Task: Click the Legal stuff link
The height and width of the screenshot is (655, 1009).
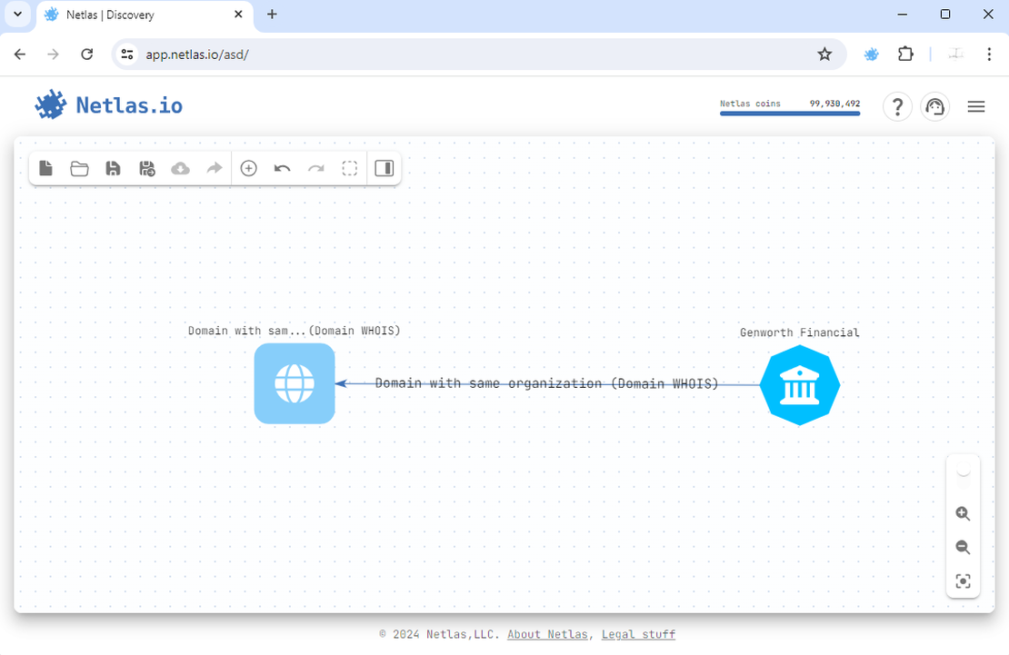Action: [x=638, y=634]
